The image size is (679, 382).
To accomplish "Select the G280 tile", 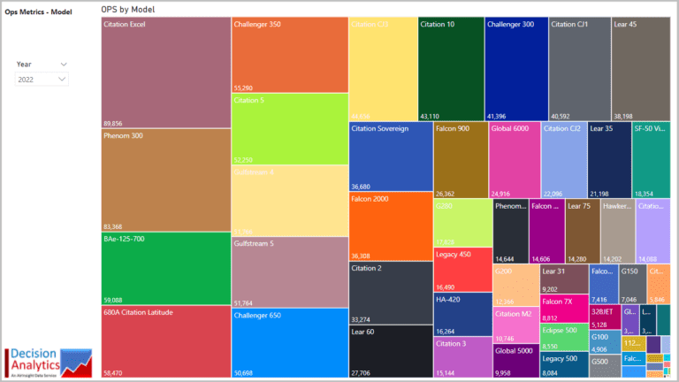I will [x=463, y=223].
